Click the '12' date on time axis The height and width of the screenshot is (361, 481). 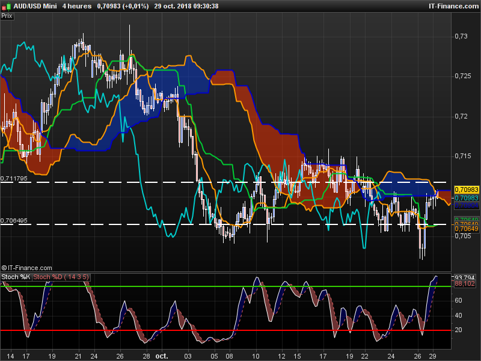(x=281, y=356)
